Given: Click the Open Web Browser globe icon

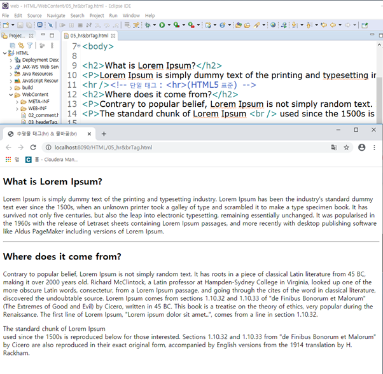Looking at the screenshot, I should 273,25.
